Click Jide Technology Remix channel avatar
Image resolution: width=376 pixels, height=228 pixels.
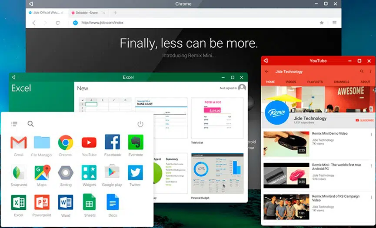click(x=277, y=112)
